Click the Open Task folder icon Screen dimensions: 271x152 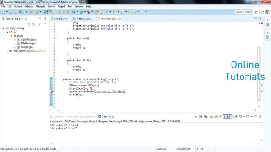coord(102,12)
